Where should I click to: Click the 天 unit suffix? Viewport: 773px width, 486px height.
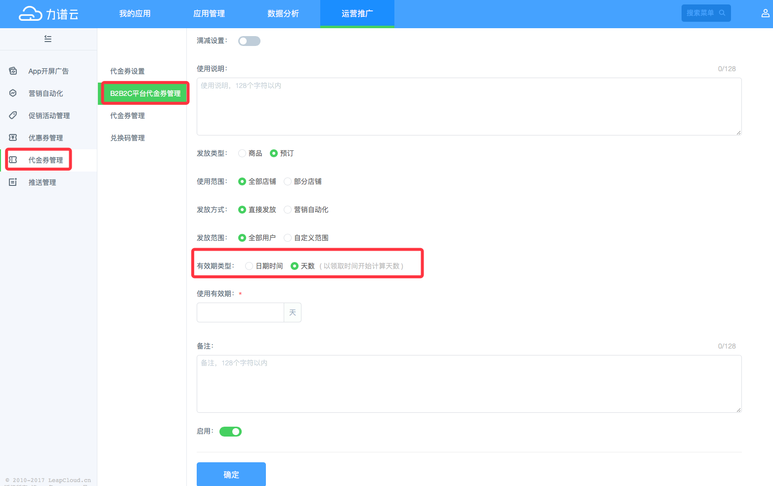[293, 312]
